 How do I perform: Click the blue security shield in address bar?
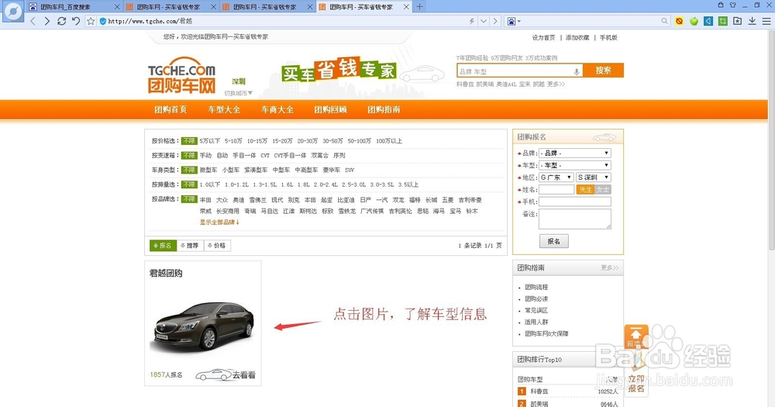point(103,21)
